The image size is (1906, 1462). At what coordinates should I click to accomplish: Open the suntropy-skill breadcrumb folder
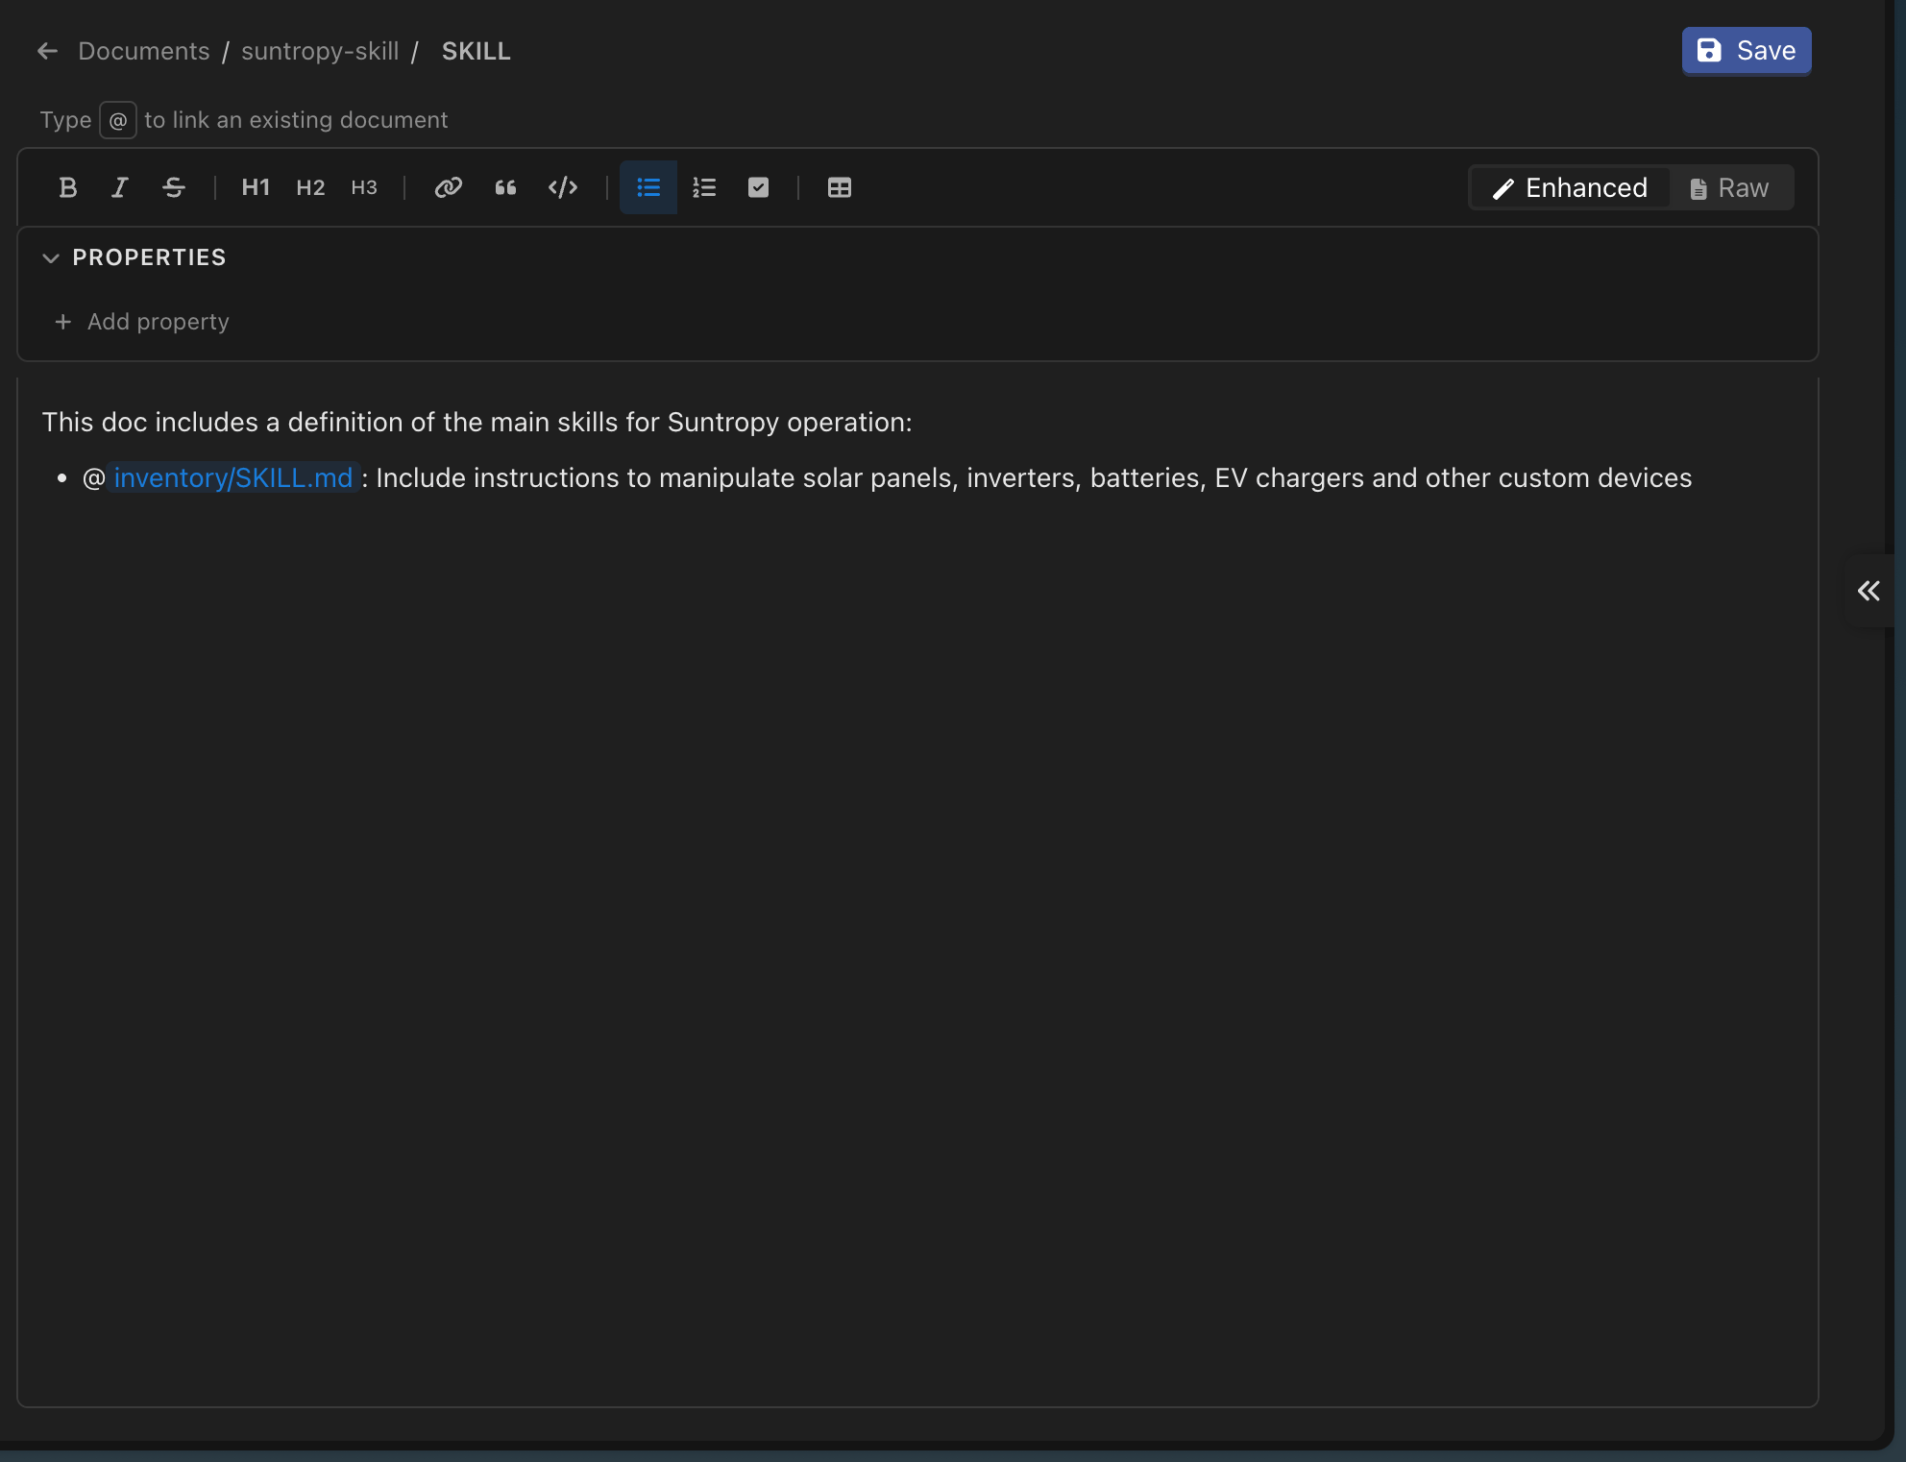click(x=320, y=51)
